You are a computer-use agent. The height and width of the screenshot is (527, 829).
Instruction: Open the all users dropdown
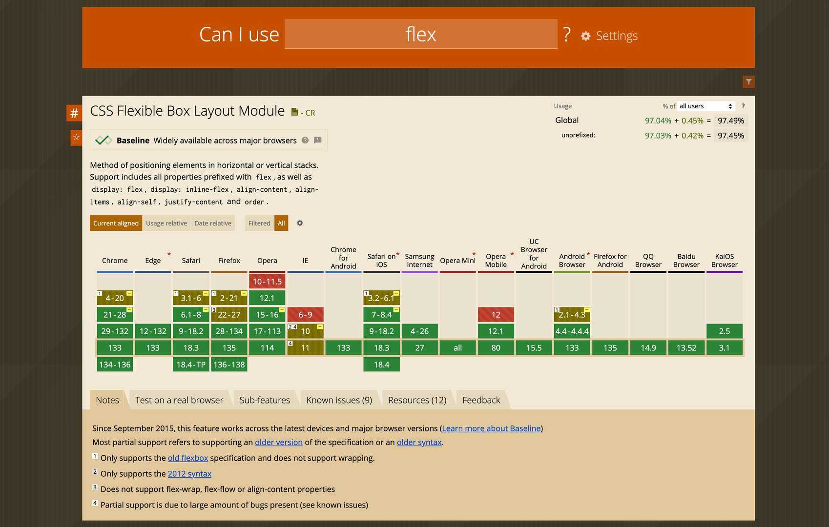click(x=706, y=106)
